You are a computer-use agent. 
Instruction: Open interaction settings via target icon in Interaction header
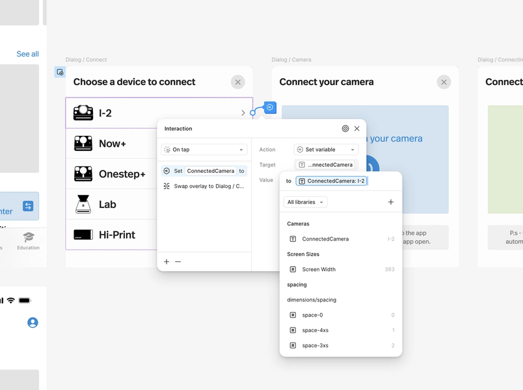pos(345,128)
